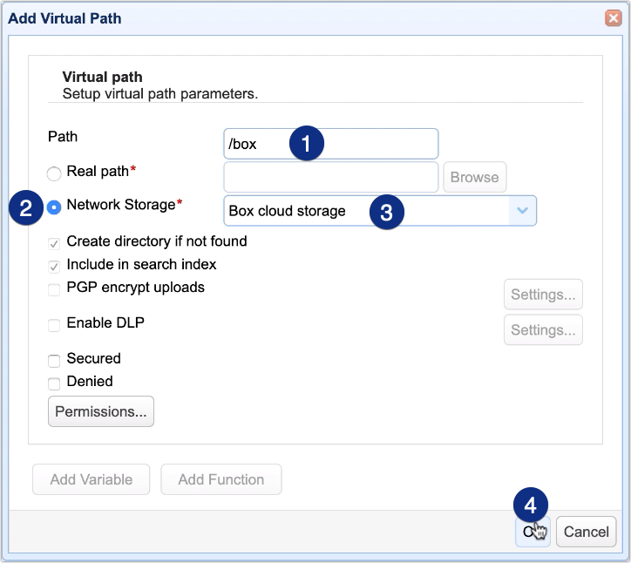
Task: Check the Enable DLP option
Action: point(54,324)
